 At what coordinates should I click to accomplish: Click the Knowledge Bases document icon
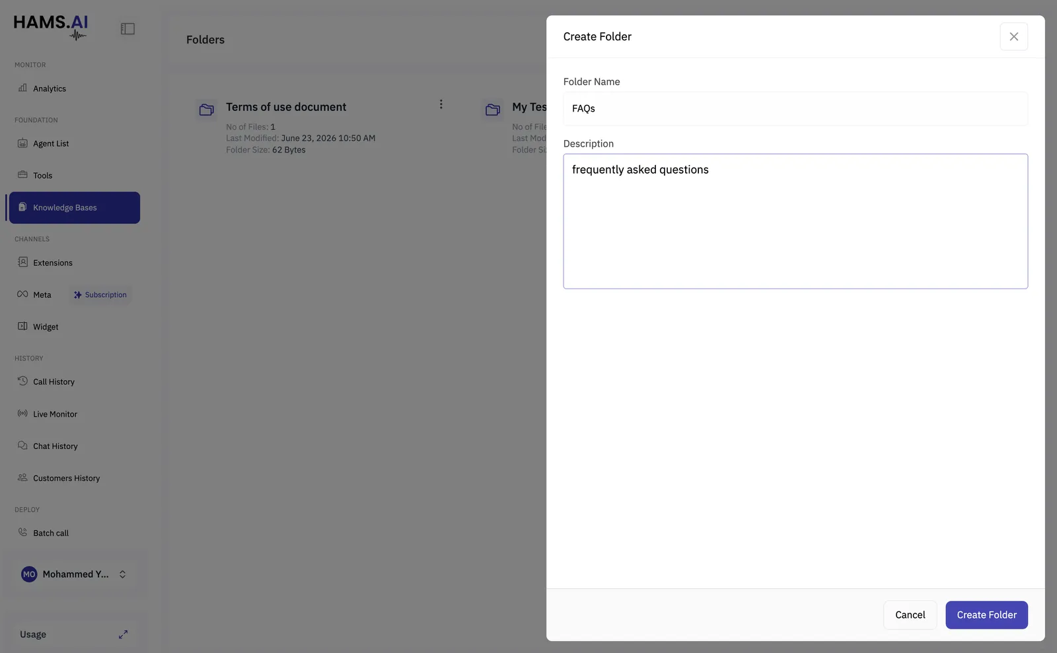(22, 207)
